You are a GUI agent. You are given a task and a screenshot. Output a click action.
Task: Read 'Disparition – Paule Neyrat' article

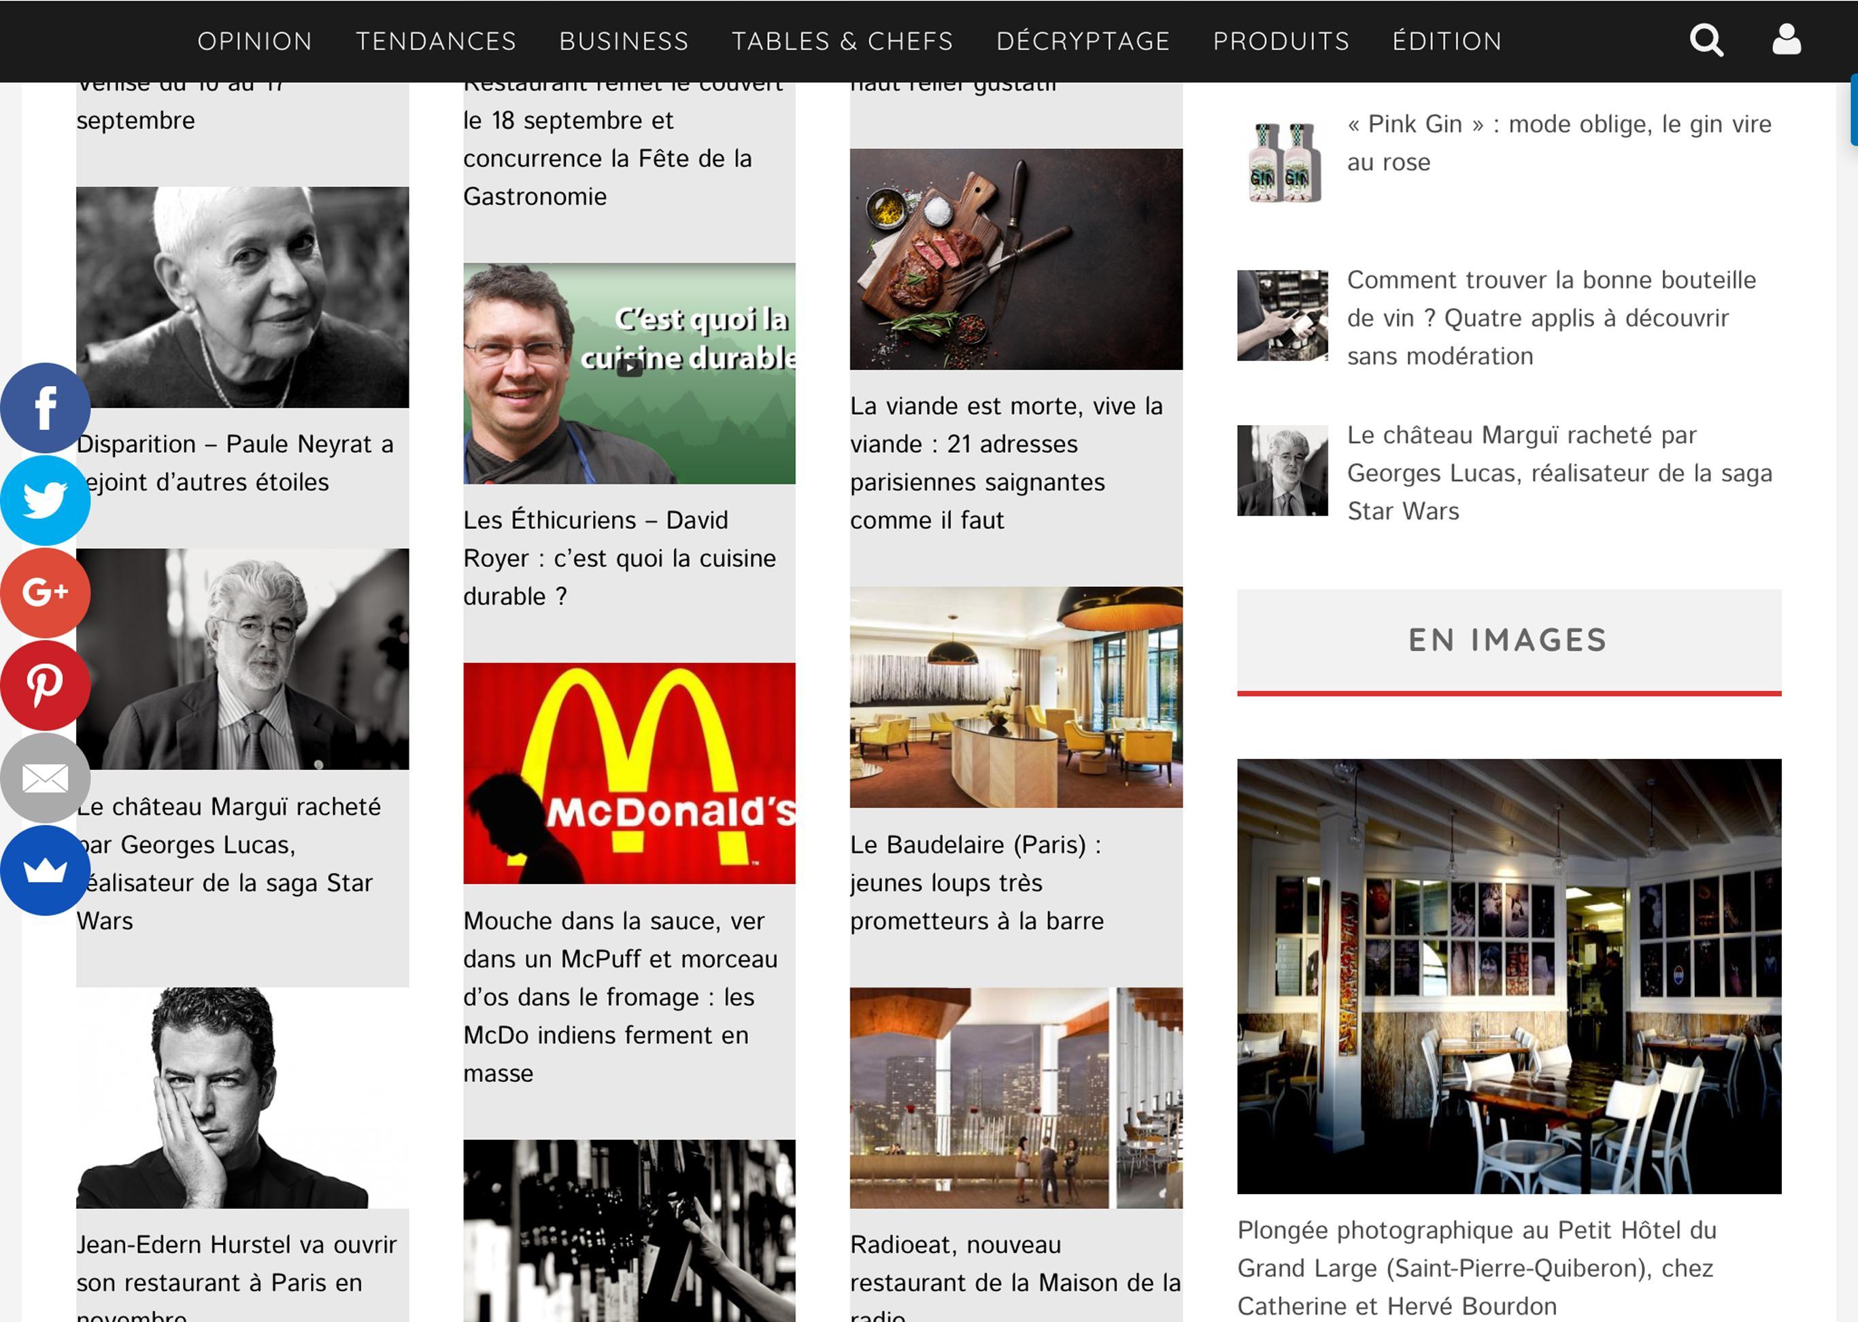[235, 462]
